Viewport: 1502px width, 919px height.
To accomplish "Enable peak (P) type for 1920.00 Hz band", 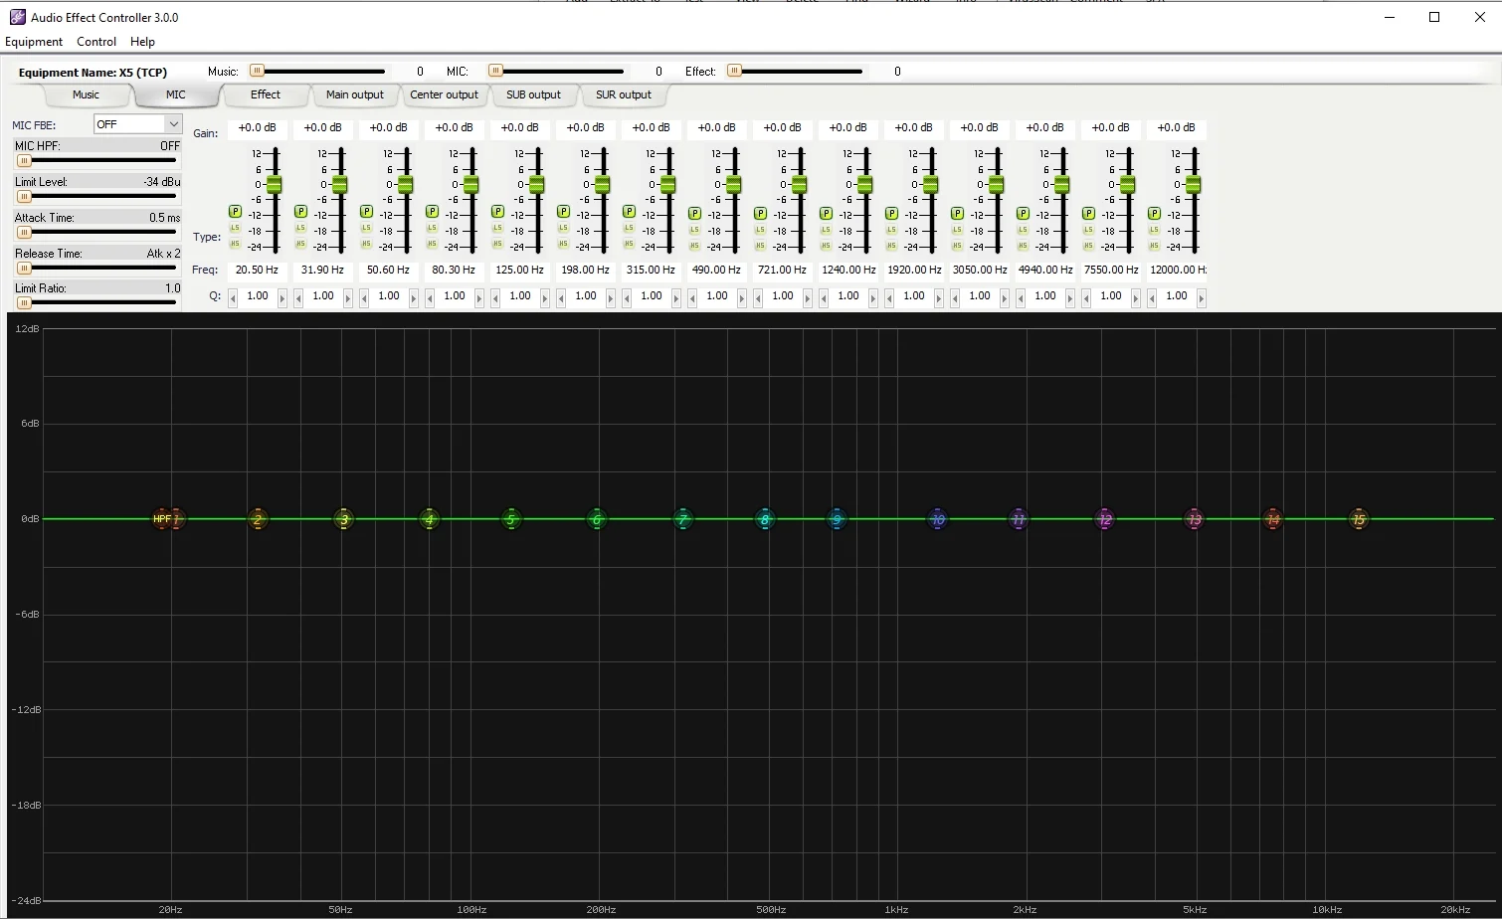I will click(891, 213).
